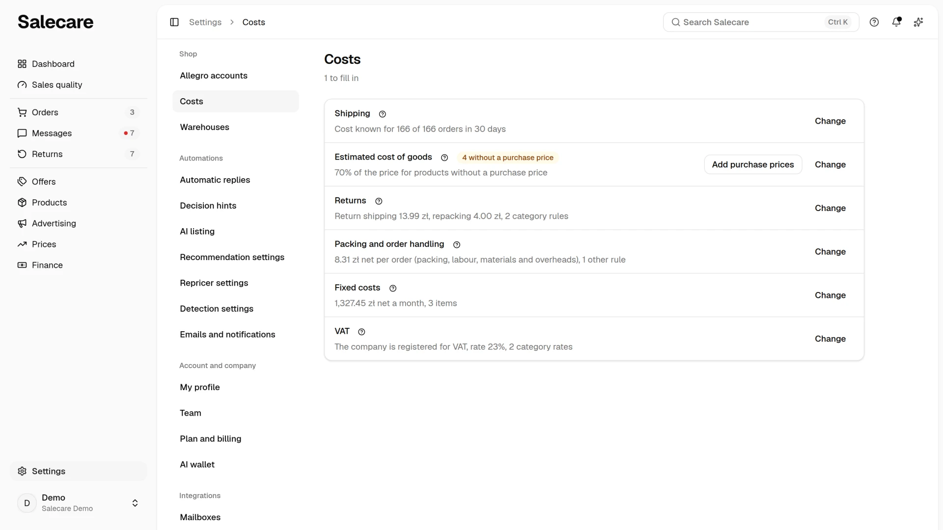Collapse the sidebar with the panel toggle icon
Image resolution: width=943 pixels, height=530 pixels.
point(174,22)
